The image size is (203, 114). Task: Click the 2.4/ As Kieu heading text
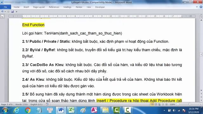(33, 79)
